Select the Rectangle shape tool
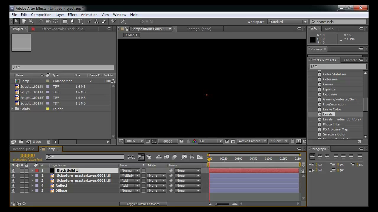The image size is (378, 212). click(65, 21)
